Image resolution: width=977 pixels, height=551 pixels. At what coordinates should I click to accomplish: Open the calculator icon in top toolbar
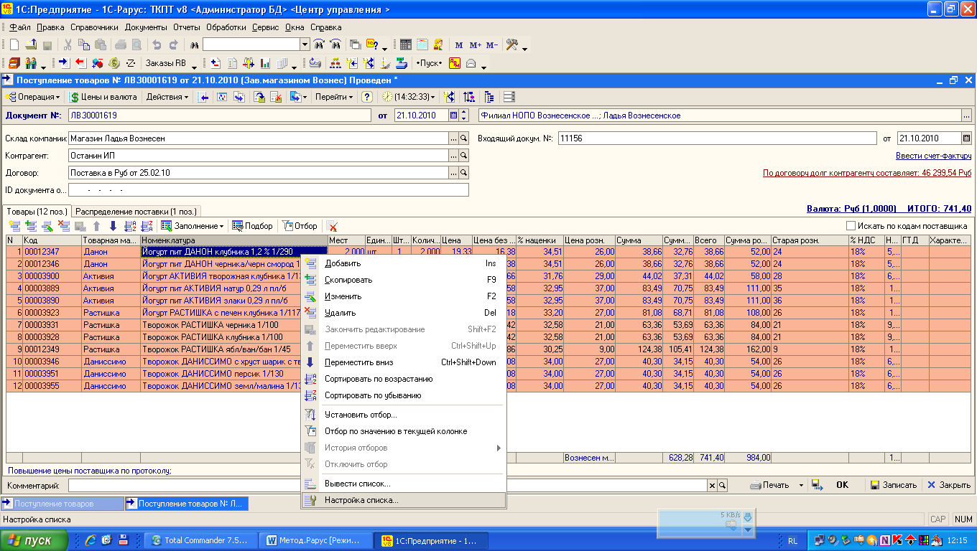pyautogui.click(x=406, y=44)
